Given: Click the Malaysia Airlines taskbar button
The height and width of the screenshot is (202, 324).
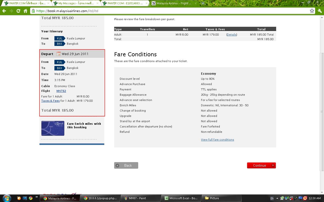Looking at the screenshot, I should pyautogui.click(x=60, y=198).
